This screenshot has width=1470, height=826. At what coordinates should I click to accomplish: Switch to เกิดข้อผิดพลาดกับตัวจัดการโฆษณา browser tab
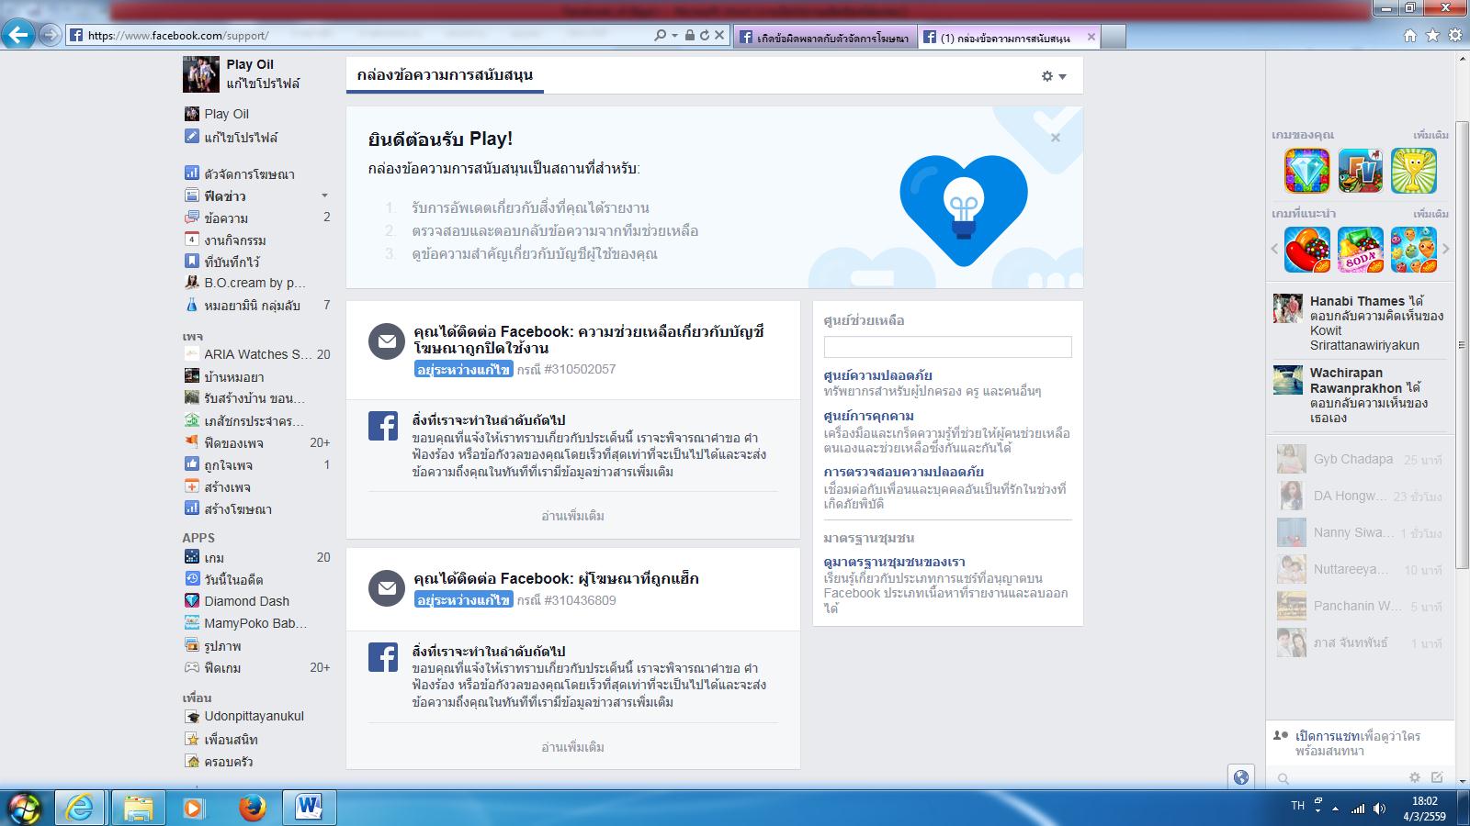(825, 37)
